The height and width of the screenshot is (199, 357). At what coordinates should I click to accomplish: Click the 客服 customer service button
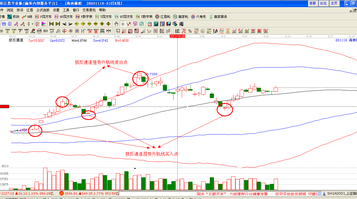tap(313, 3)
